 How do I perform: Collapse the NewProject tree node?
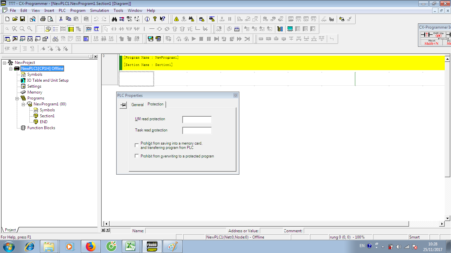(4, 63)
